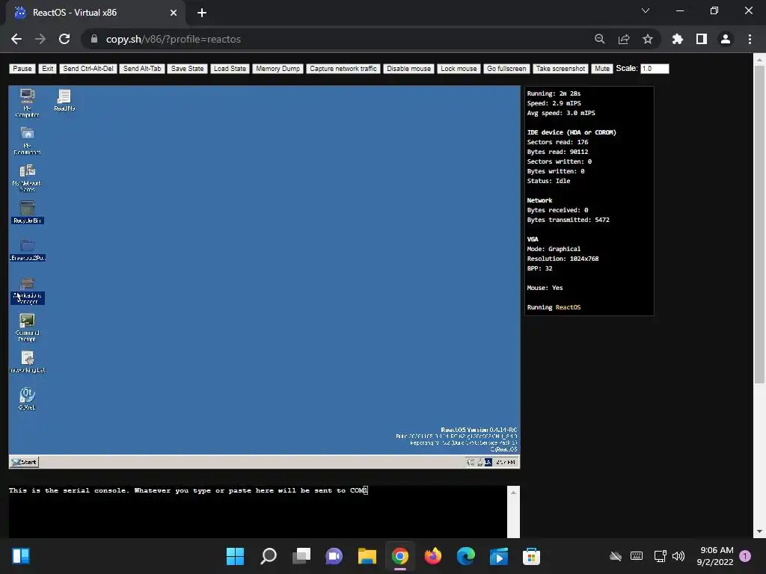Click the Disable mouse button
Image resolution: width=766 pixels, height=574 pixels.
[x=408, y=69]
